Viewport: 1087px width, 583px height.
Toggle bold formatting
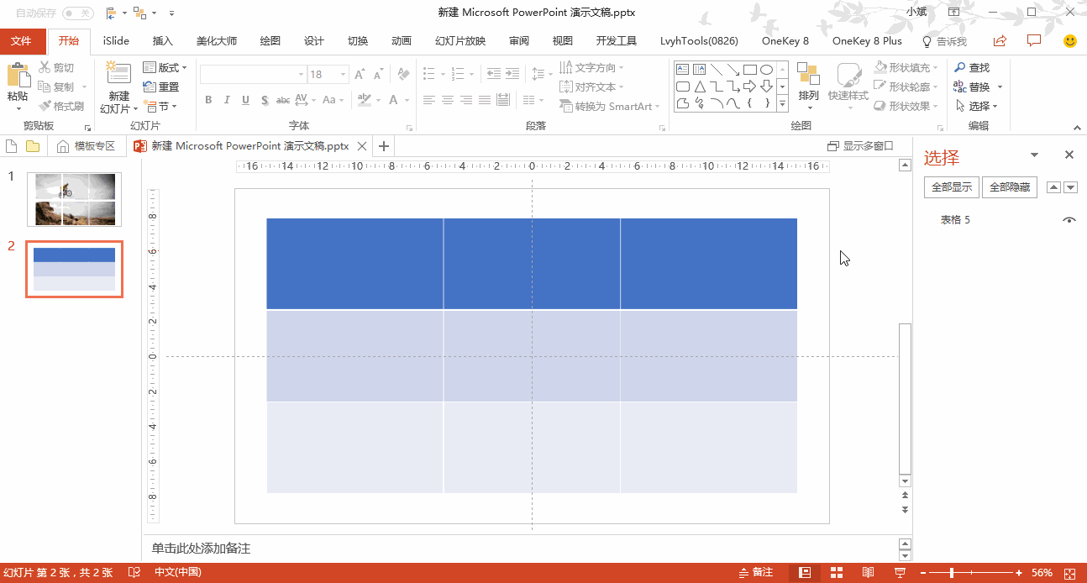point(208,100)
